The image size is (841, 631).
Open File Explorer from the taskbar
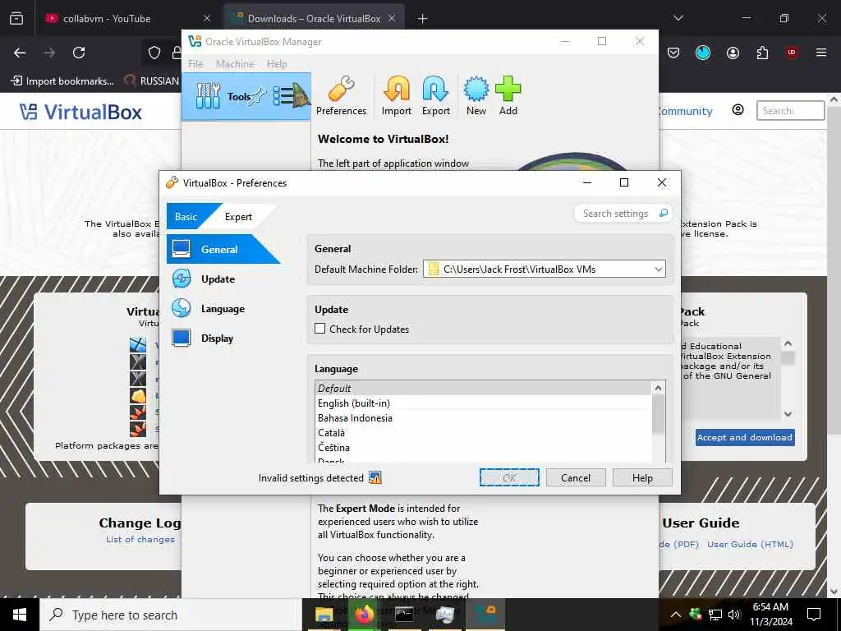324,615
